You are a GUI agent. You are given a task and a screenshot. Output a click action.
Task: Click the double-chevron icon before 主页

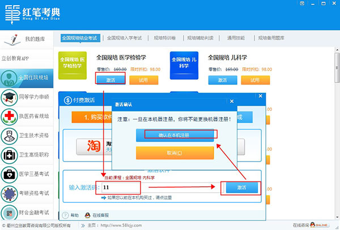coord(83,225)
